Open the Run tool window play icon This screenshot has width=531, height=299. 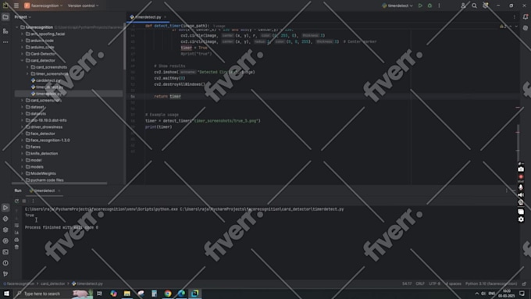(x=5, y=208)
